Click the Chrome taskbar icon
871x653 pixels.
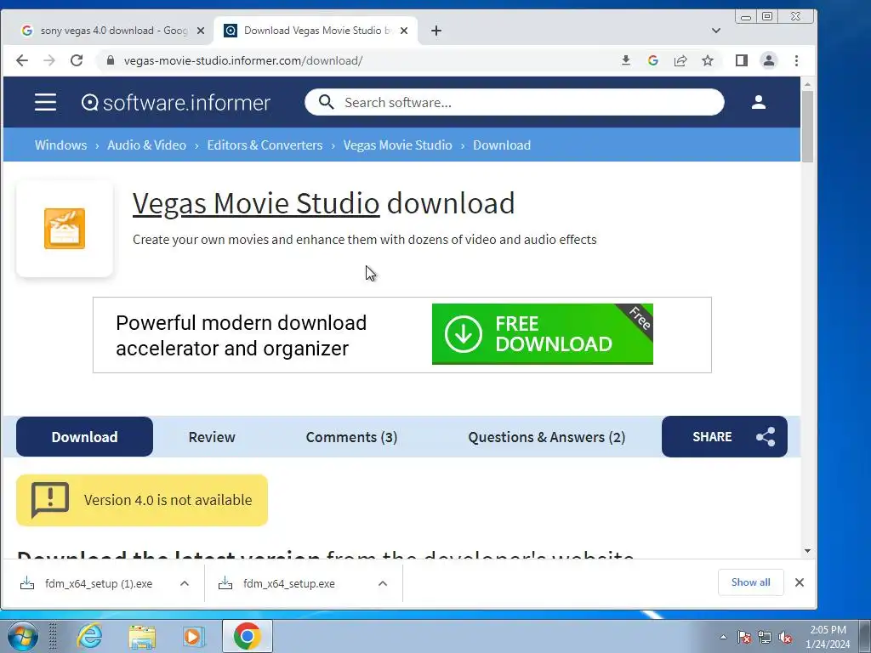[x=248, y=636]
